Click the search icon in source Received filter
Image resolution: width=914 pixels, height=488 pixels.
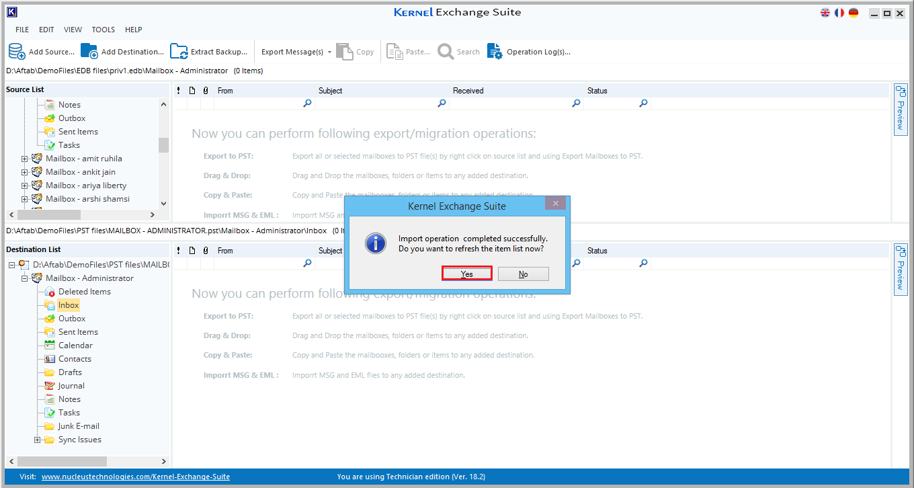click(x=576, y=104)
